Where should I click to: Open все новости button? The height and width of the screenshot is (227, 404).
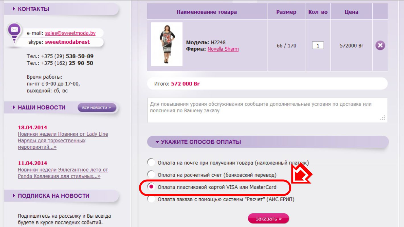click(97, 108)
